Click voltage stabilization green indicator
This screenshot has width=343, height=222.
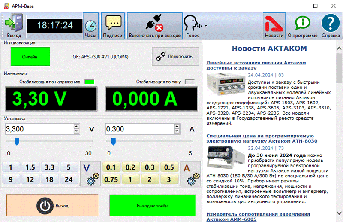tap(89, 82)
